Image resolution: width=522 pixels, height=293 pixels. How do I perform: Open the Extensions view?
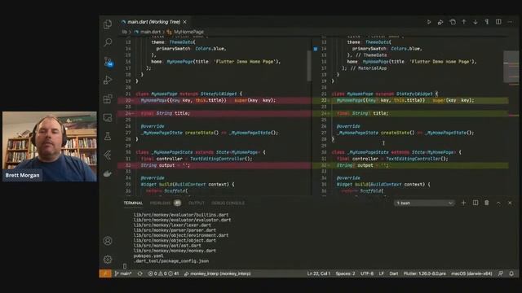click(x=108, y=98)
